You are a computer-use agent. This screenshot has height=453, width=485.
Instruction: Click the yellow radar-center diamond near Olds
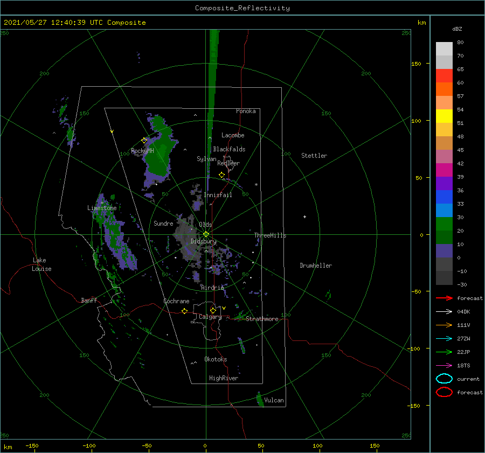(206, 234)
